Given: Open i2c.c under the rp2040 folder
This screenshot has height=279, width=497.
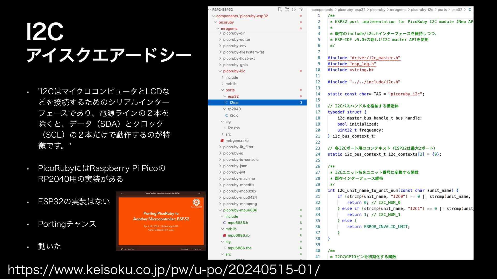Looking at the screenshot, I should [234, 115].
